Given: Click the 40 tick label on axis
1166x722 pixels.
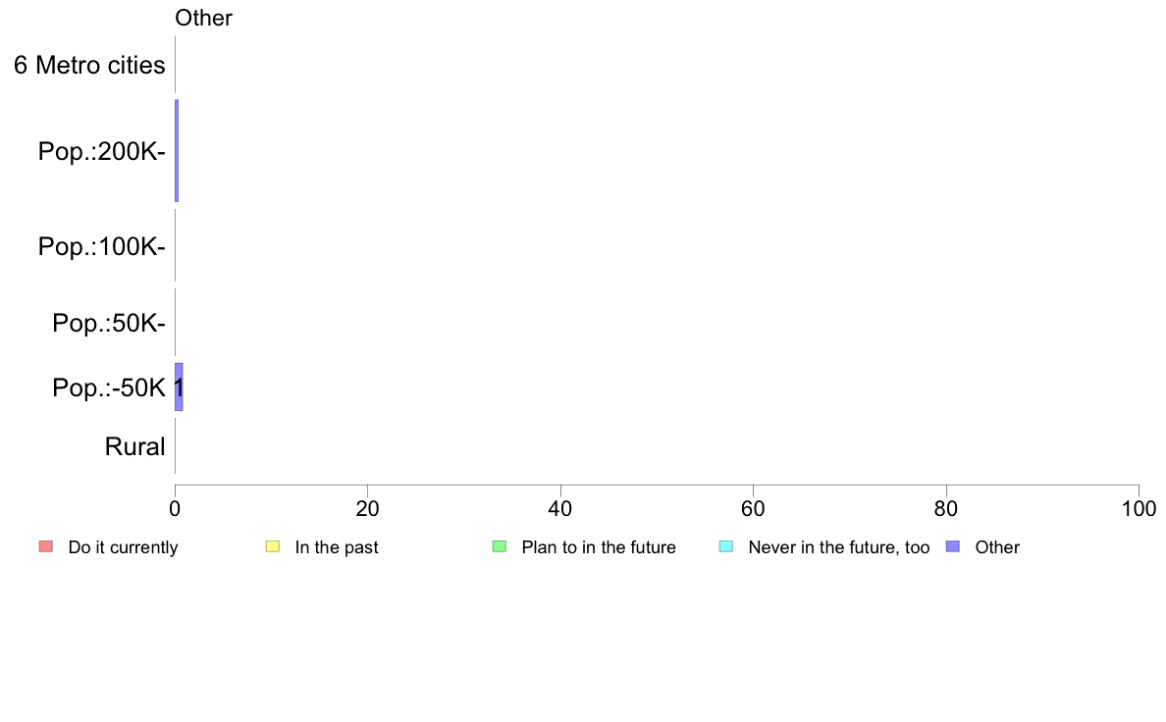Looking at the screenshot, I should (560, 508).
